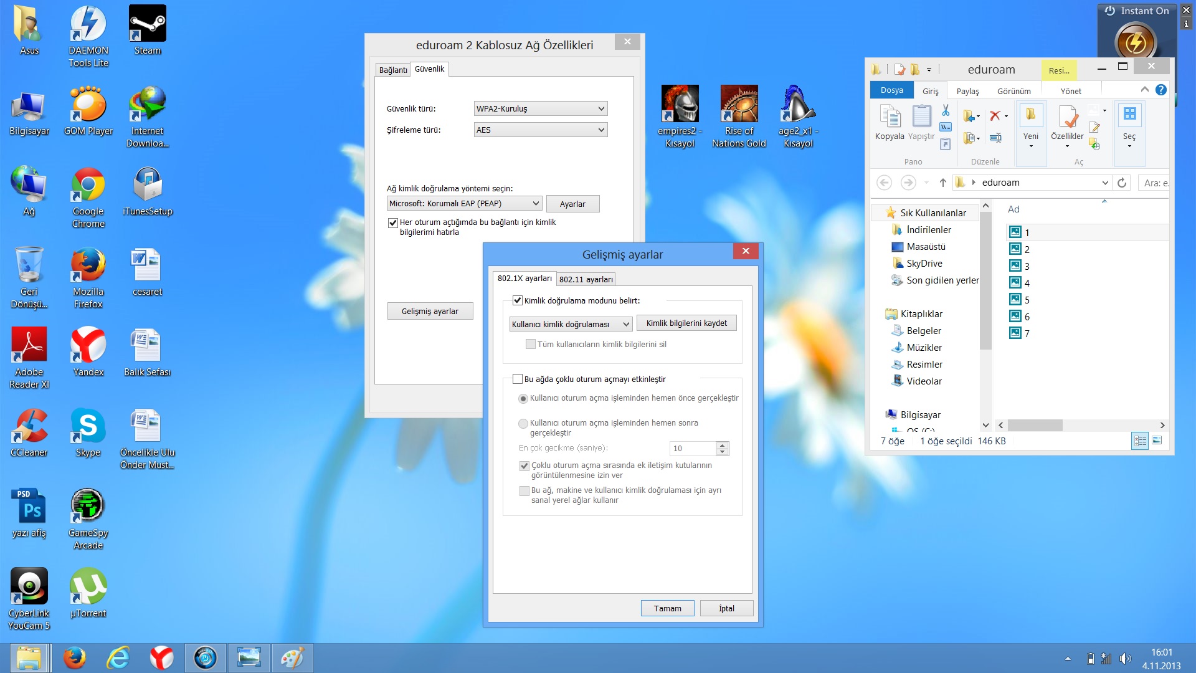Viewport: 1196px width, 673px height.
Task: Open the Görünüm ribbon tab
Action: click(1013, 91)
